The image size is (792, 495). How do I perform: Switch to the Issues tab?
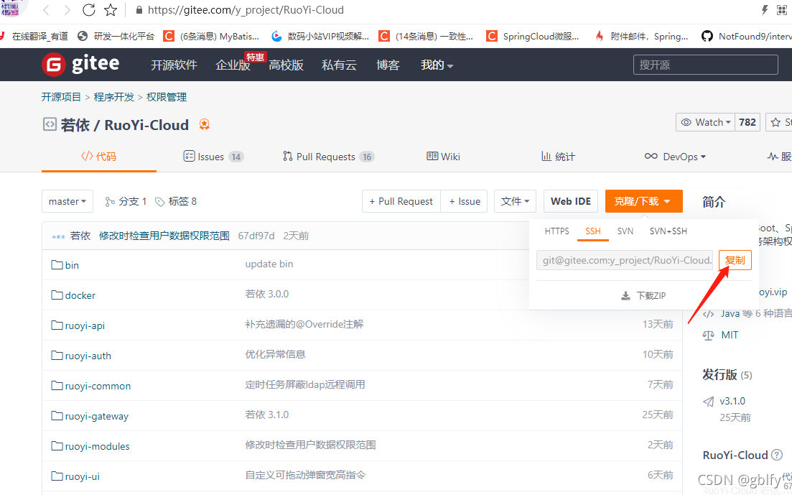coord(213,157)
